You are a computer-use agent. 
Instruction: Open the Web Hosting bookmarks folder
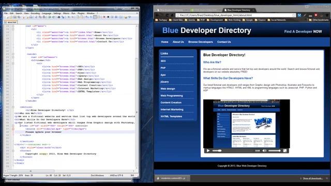[233, 20]
